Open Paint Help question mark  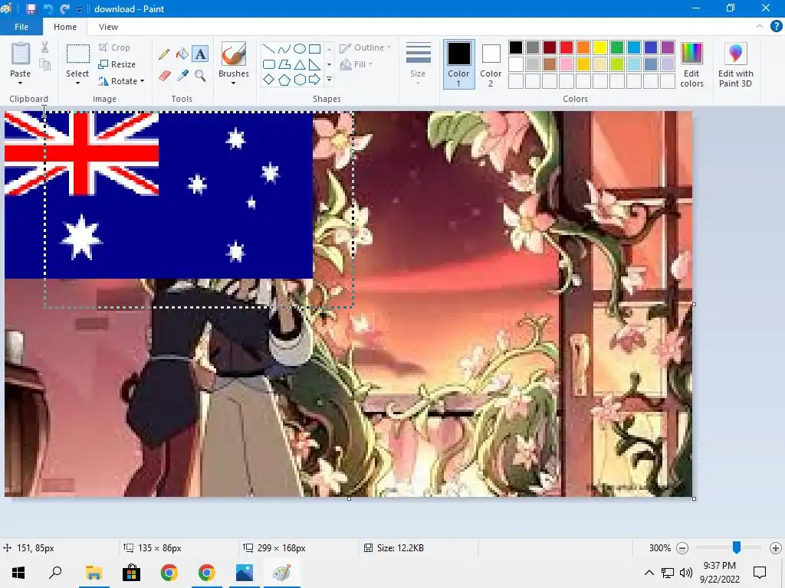(x=776, y=27)
